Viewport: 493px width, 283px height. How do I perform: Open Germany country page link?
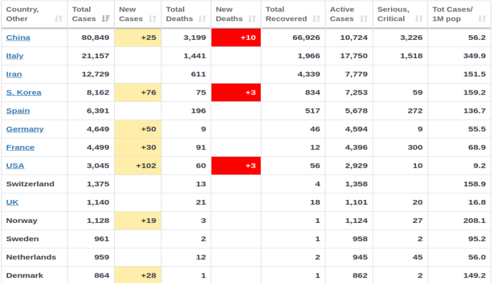[25, 129]
